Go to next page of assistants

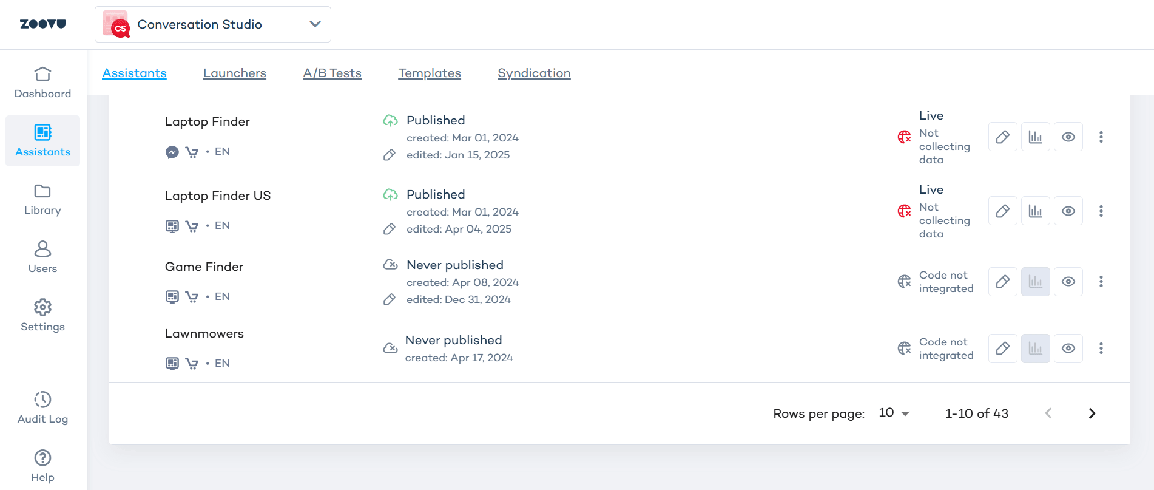[x=1092, y=413]
